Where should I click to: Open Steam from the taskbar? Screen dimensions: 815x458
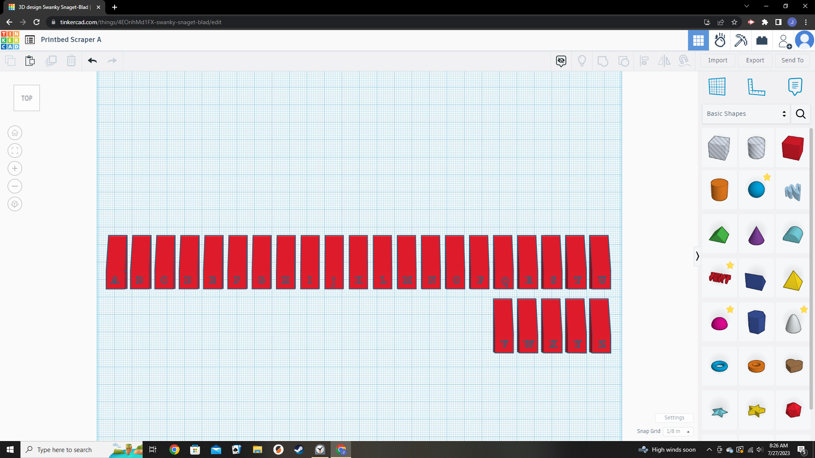pos(299,450)
